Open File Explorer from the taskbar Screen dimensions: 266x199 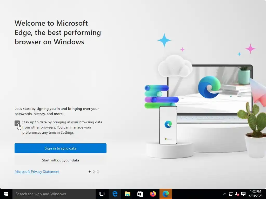click(127, 194)
